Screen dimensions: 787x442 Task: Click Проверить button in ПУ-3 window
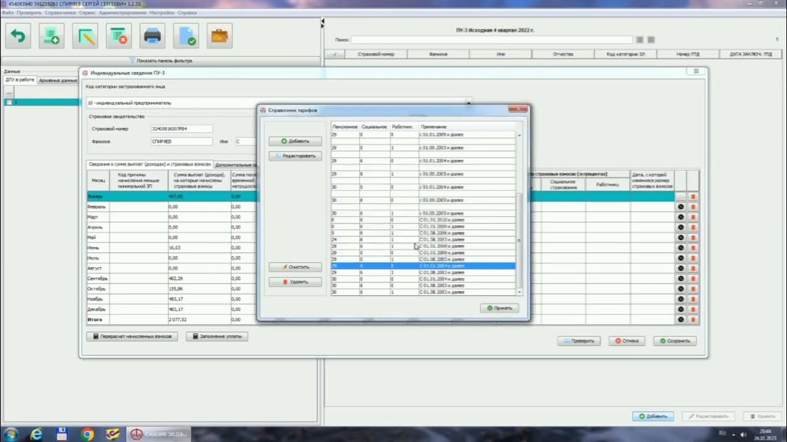[x=579, y=341]
